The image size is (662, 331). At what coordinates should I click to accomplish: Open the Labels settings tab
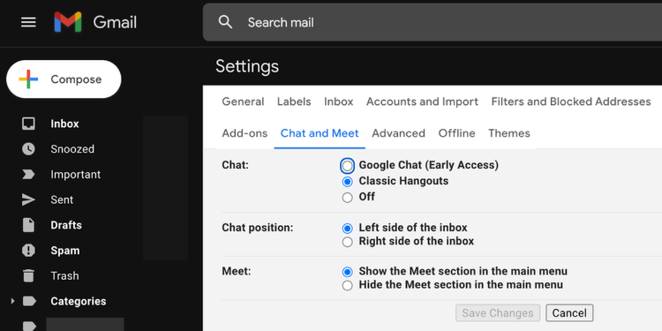click(x=294, y=102)
